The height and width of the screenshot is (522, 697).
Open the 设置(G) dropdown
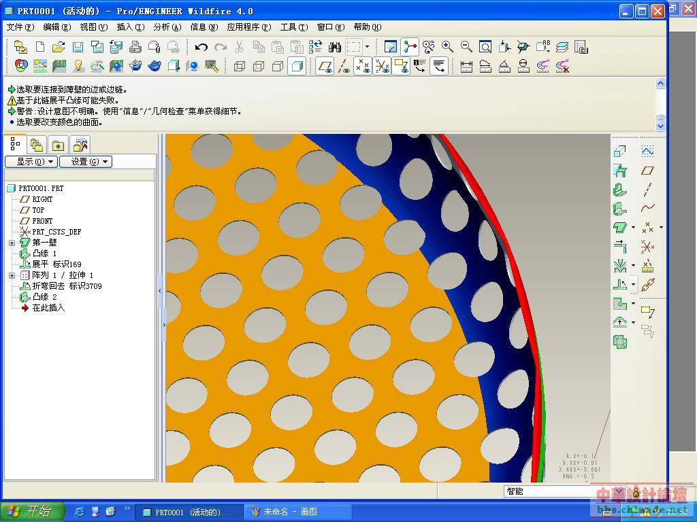86,162
